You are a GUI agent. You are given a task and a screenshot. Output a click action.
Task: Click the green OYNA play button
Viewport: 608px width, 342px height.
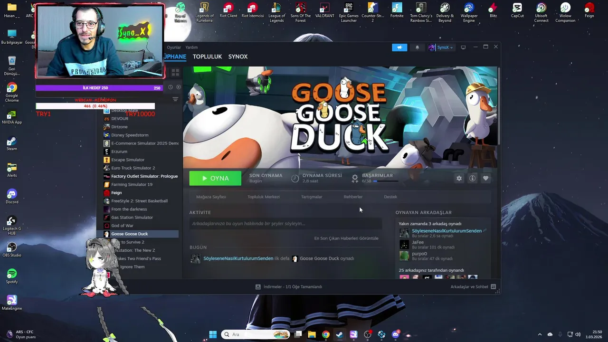(x=215, y=178)
